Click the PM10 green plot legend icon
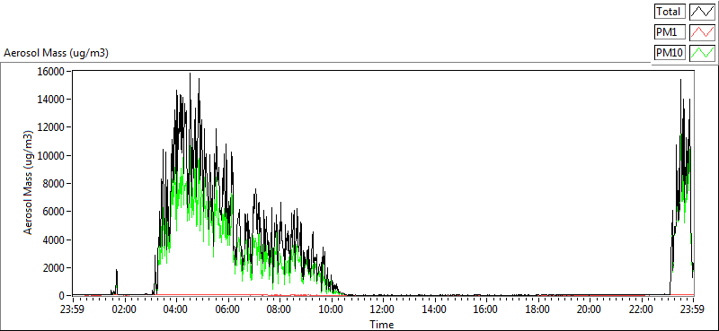 coord(703,53)
